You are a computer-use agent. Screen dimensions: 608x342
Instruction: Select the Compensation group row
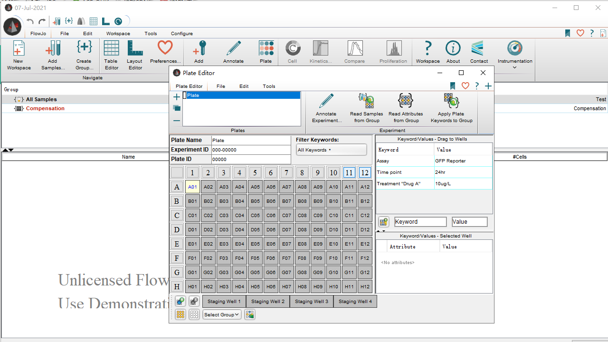tap(45, 108)
